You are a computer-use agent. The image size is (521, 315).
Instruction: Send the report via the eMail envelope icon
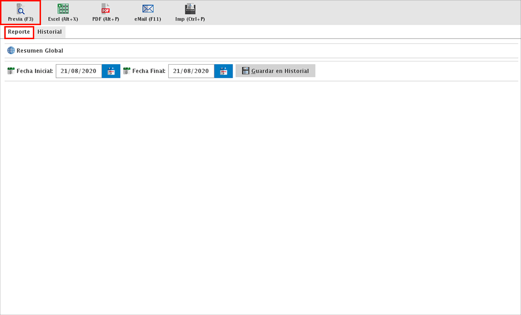pos(148,9)
